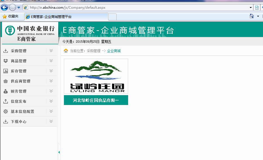
Task: Expand the 信息发布 chevron
Action: (51, 101)
